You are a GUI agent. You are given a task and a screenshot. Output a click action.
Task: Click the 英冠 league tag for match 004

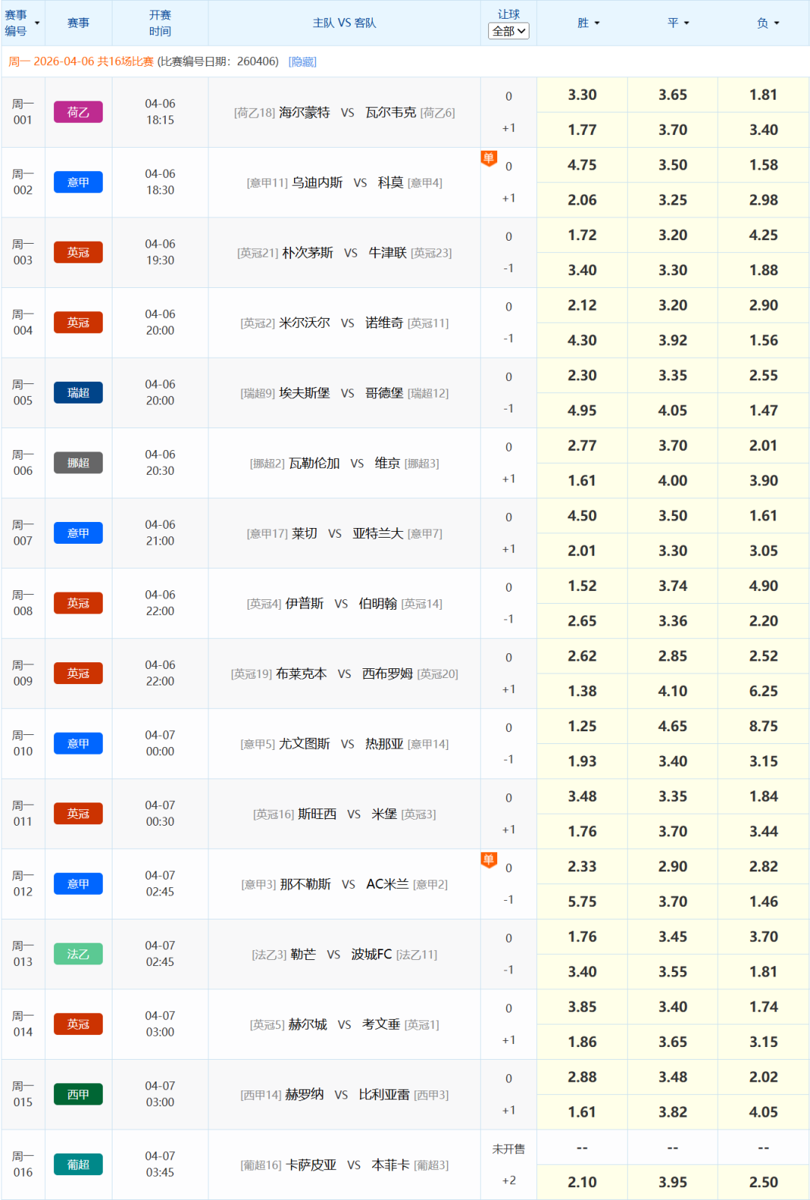coord(78,322)
